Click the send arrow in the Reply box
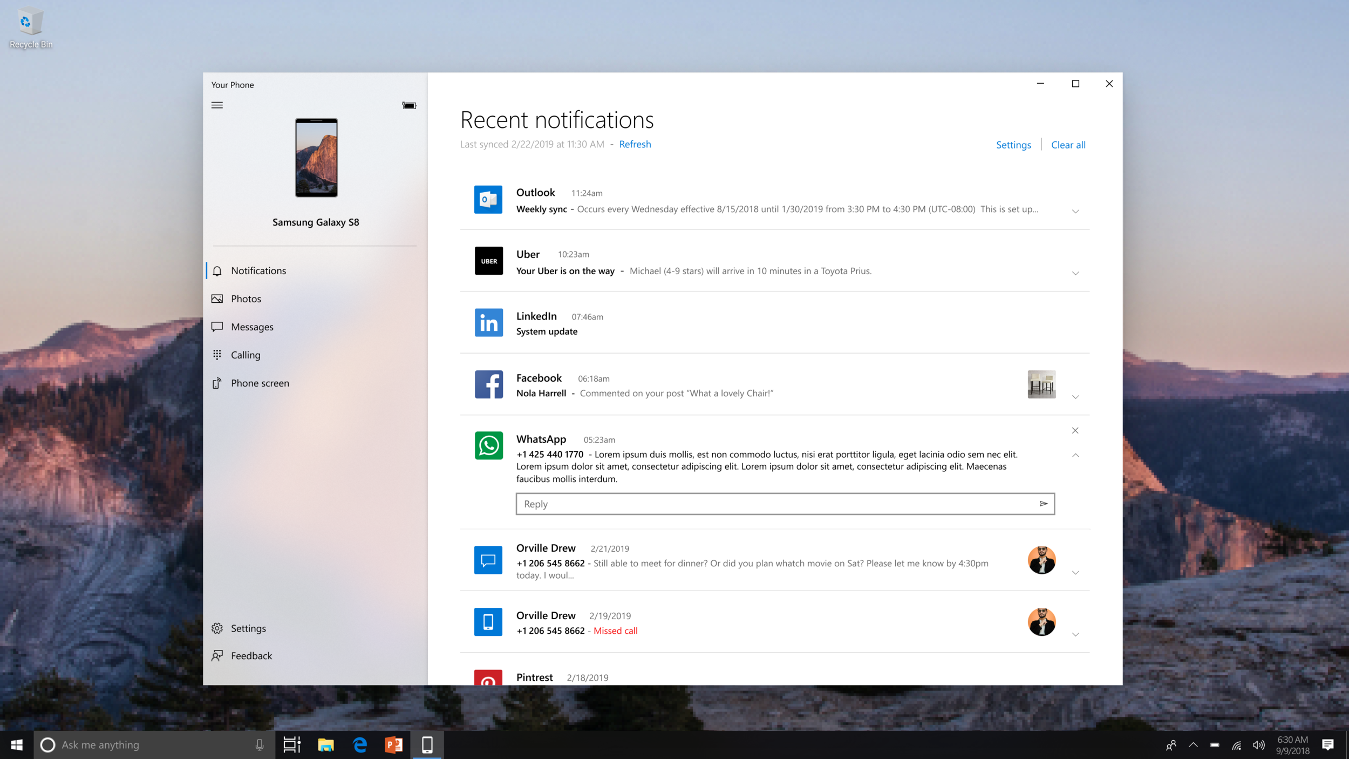1349x759 pixels. (1043, 504)
